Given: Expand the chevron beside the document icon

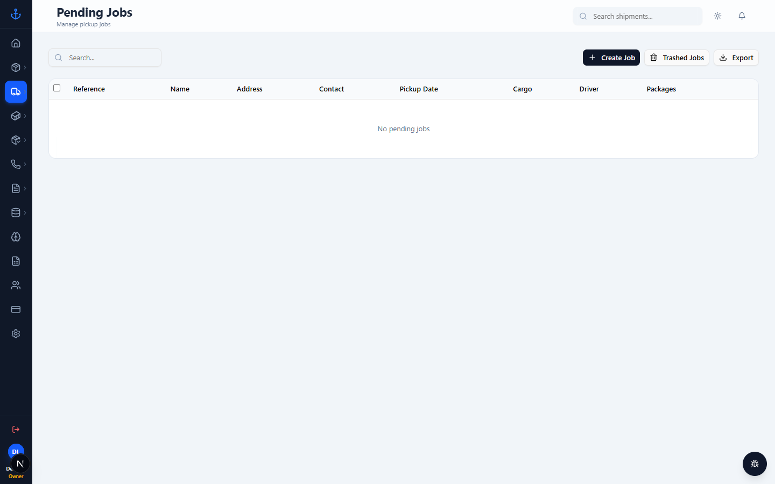Looking at the screenshot, I should coord(25,188).
